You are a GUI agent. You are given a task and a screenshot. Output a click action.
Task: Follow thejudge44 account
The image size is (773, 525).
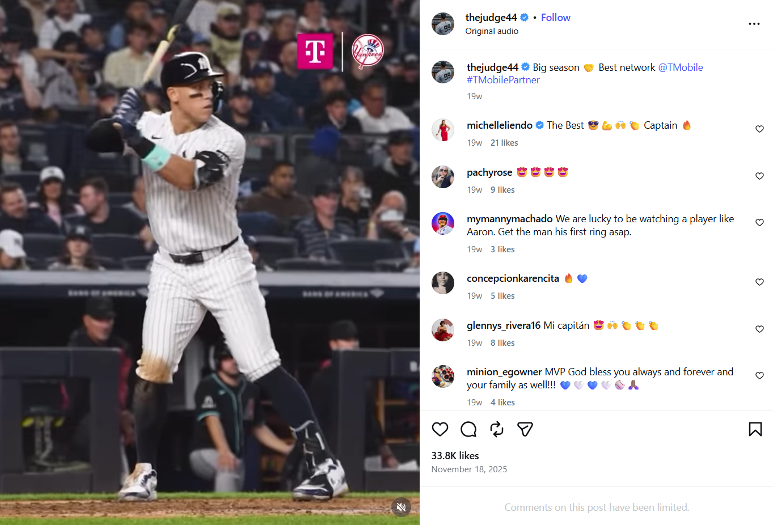point(556,18)
